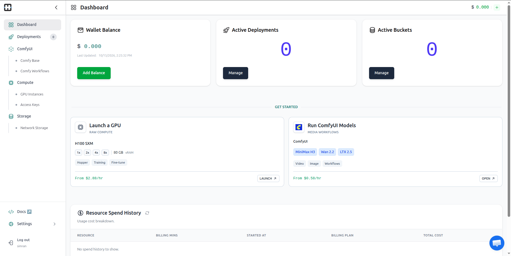Viewport: 511px width, 256px height.
Task: Click the Log out door icon
Action: point(11,243)
